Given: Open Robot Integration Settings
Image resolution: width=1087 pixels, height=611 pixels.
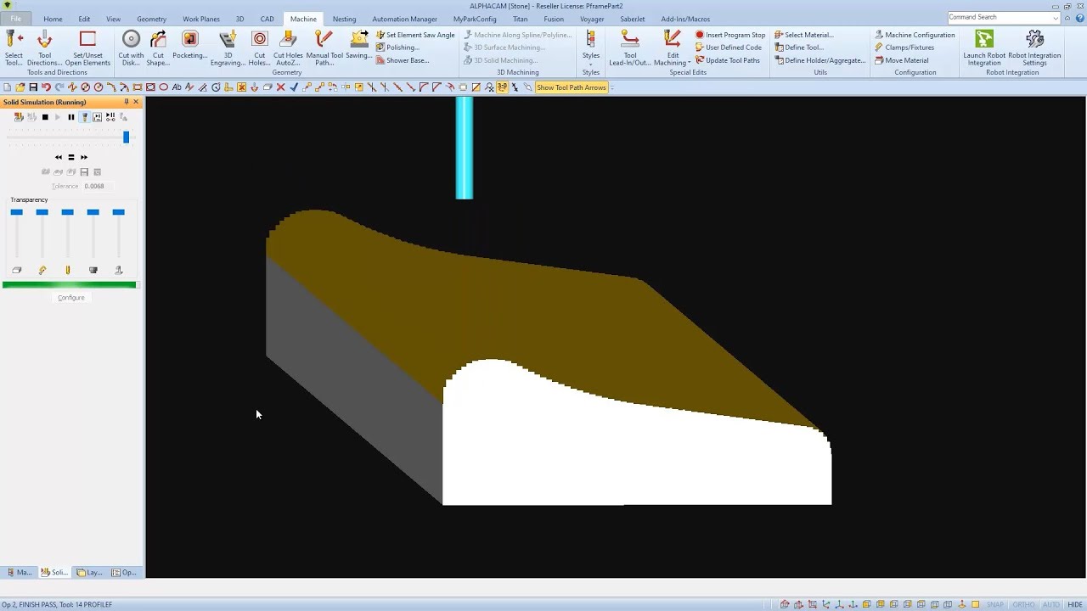Looking at the screenshot, I should tap(1034, 48).
